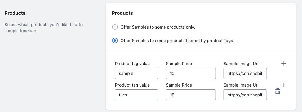The height and width of the screenshot is (112, 302).
Task: Click the 'Product tag value' label above 'sample'
Action: (132, 64)
